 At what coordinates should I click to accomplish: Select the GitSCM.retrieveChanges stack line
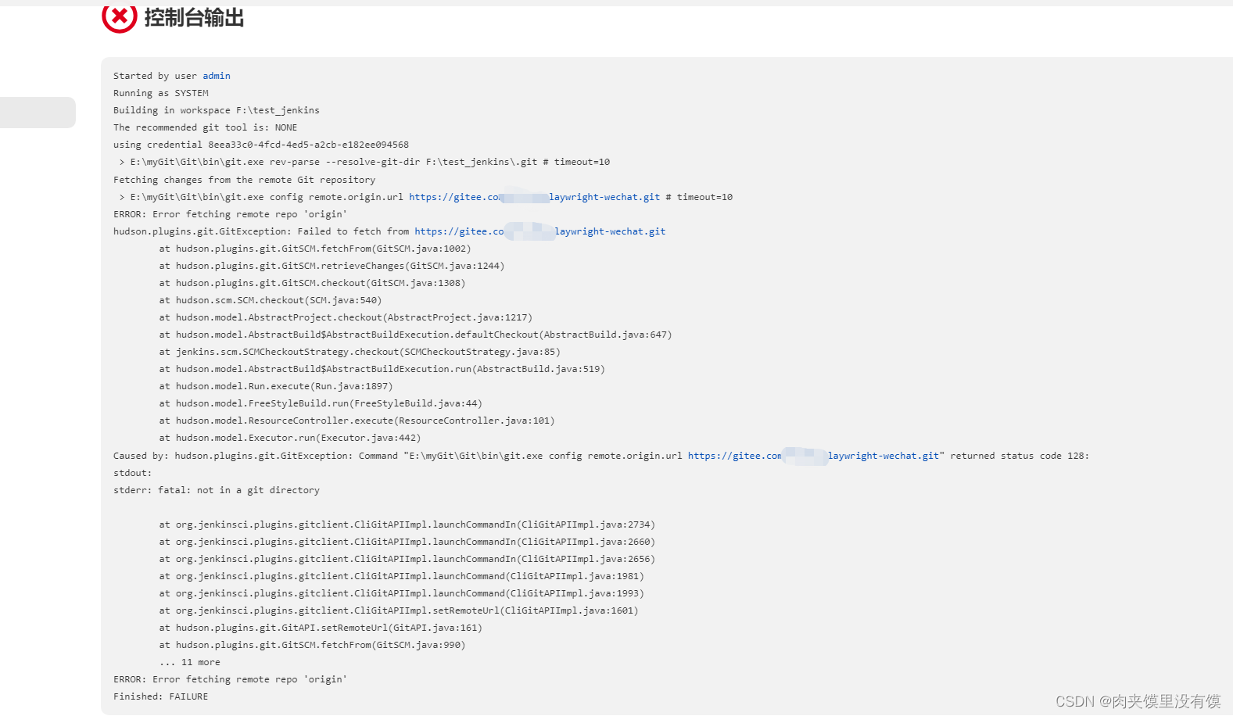pos(332,266)
